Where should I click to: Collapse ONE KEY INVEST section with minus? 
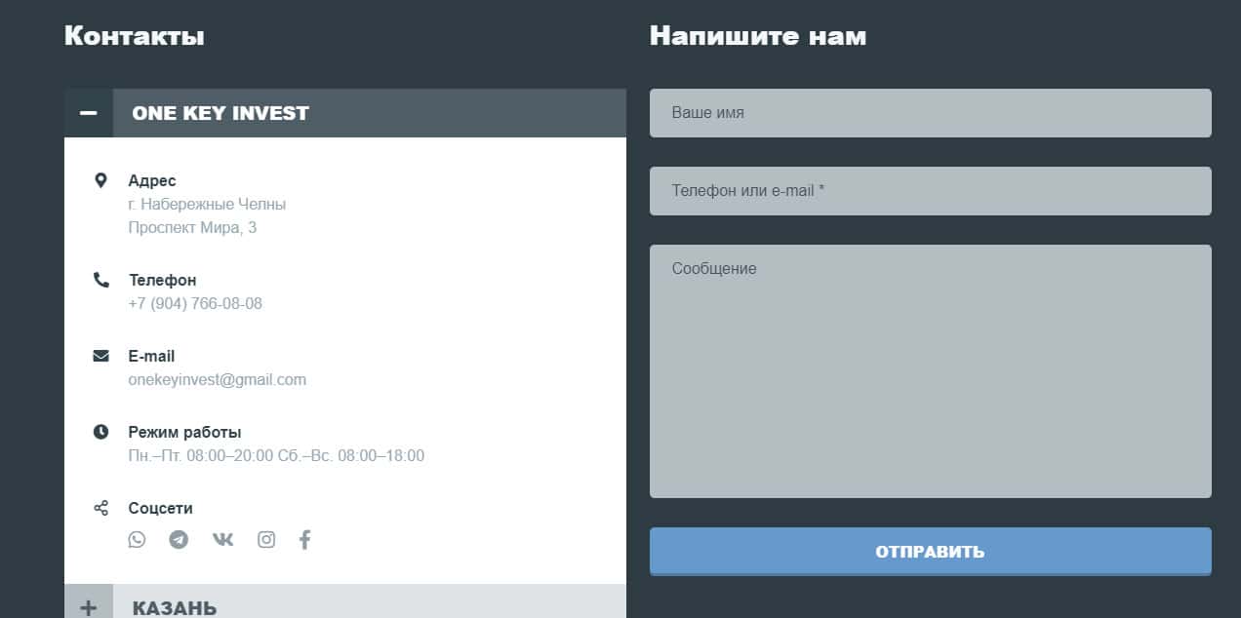click(89, 113)
